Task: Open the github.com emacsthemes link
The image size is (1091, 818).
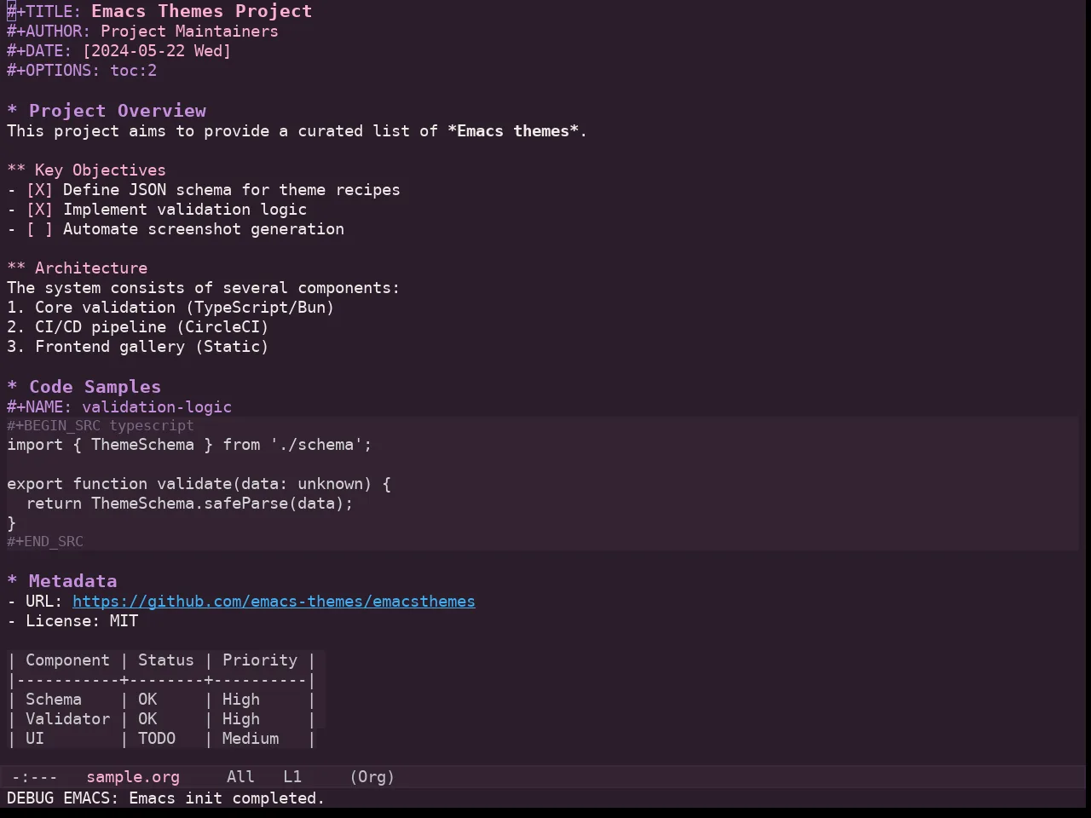Action: pos(274,602)
